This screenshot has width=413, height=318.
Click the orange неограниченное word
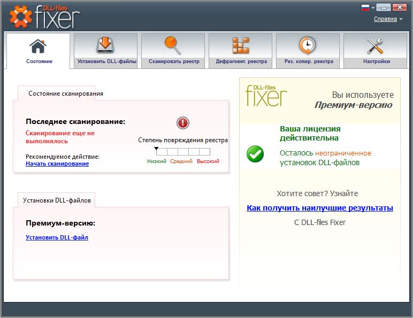point(343,153)
